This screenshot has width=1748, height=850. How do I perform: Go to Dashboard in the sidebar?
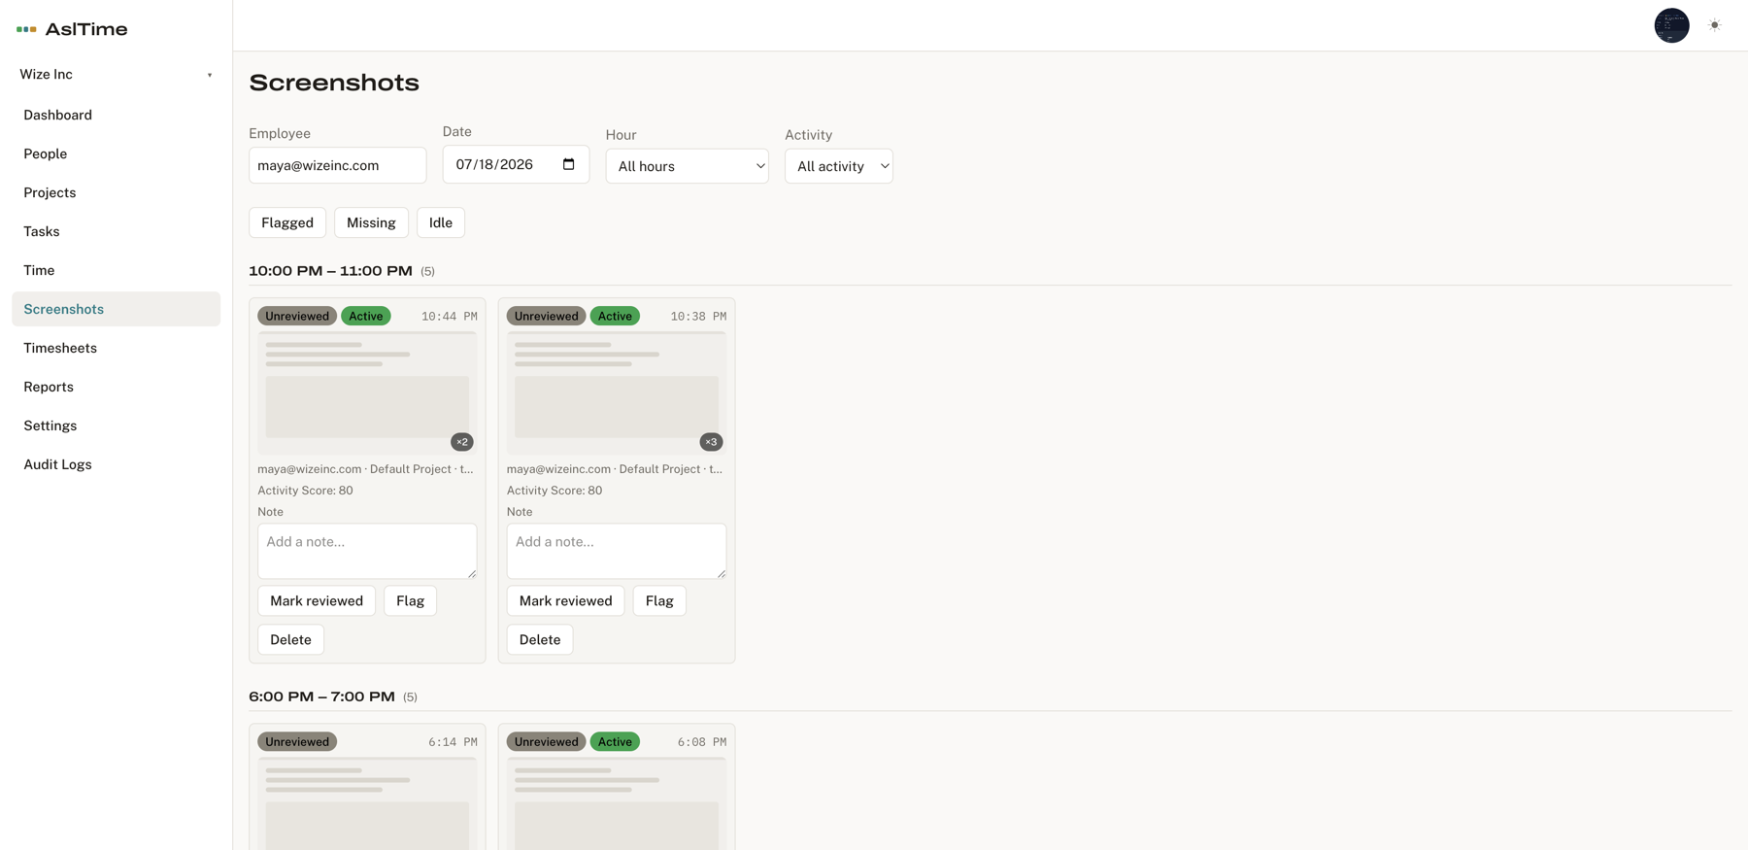point(116,115)
